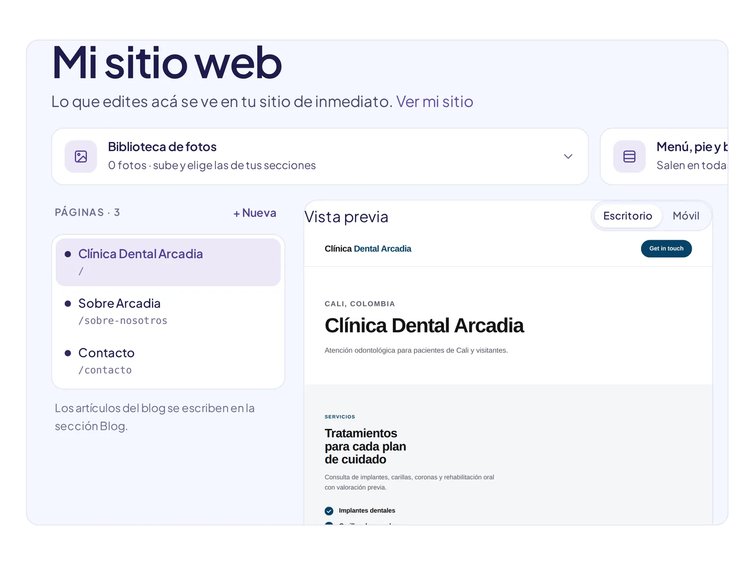Viewport: 754px width, 565px height.
Task: Click the 'Los artículos del blog' note
Action: [x=155, y=417]
